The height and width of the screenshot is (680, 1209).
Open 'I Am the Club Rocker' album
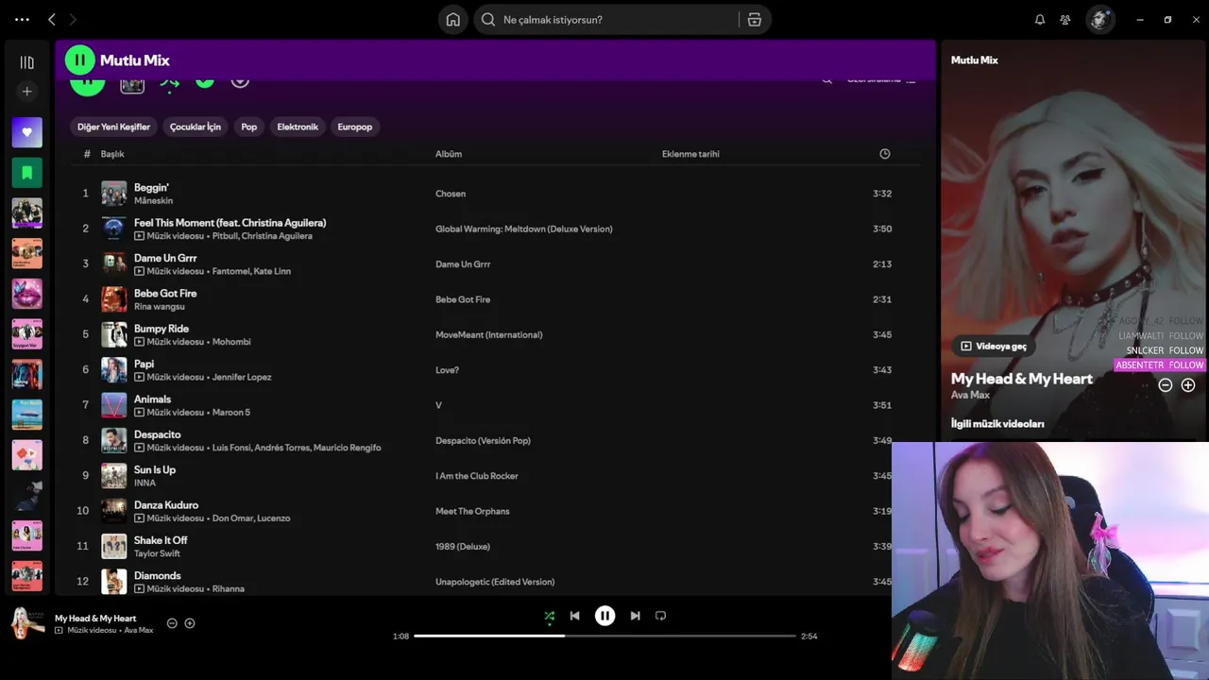(x=476, y=476)
